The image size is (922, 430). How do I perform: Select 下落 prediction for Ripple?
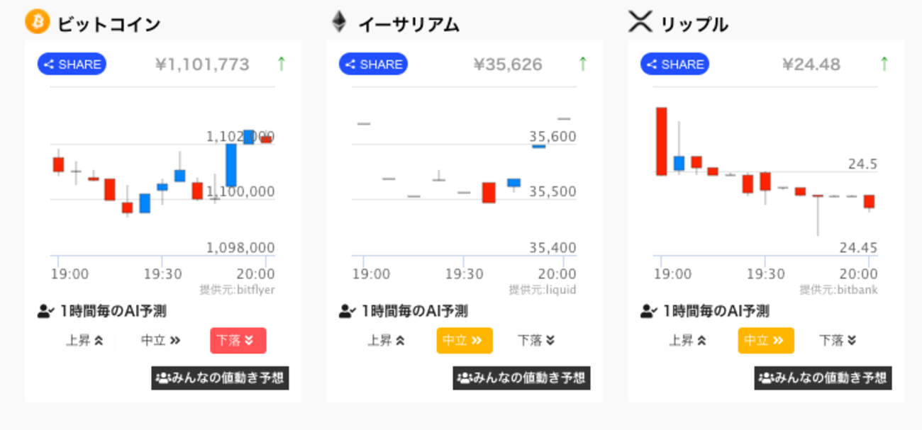tap(838, 341)
